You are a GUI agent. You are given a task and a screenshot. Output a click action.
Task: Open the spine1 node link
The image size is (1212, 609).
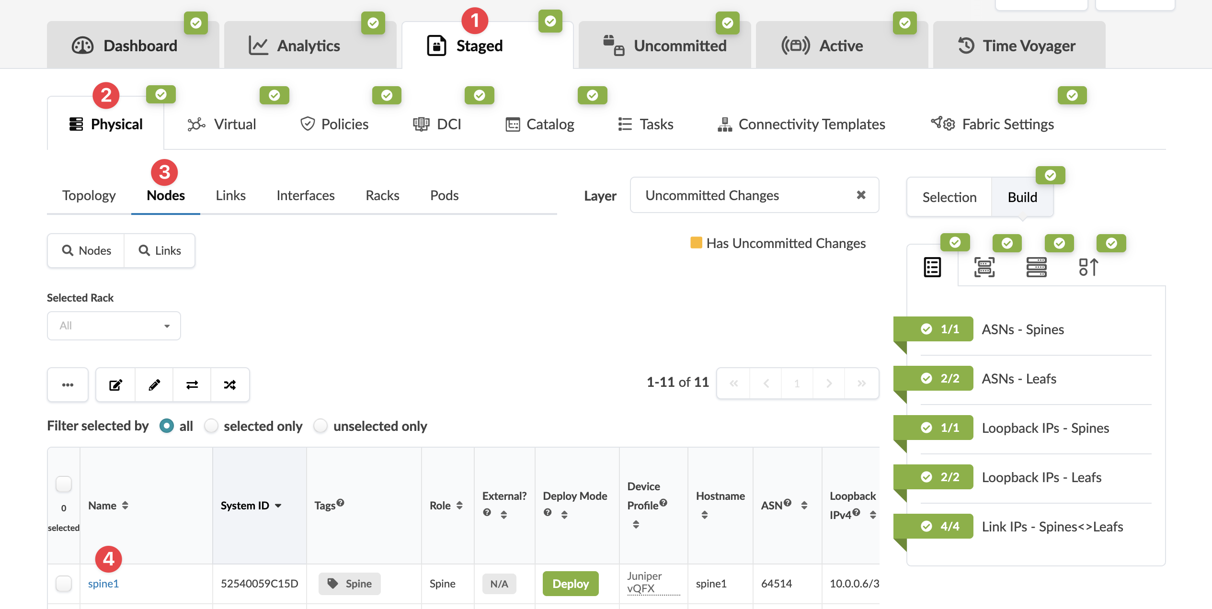click(103, 583)
